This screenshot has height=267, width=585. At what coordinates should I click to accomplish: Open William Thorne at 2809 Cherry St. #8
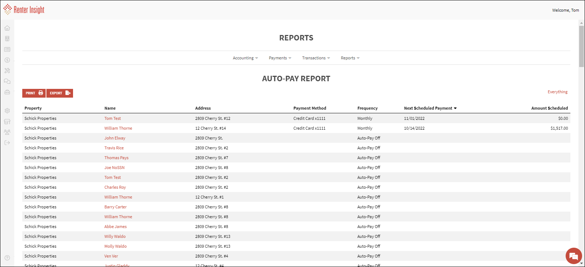118,217
